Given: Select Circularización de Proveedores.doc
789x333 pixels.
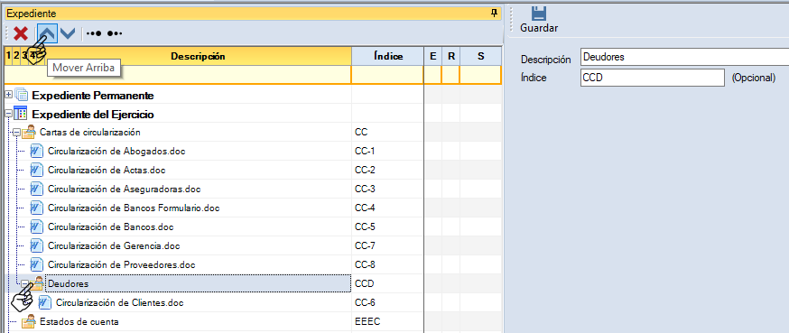Looking at the screenshot, I should pos(121,264).
